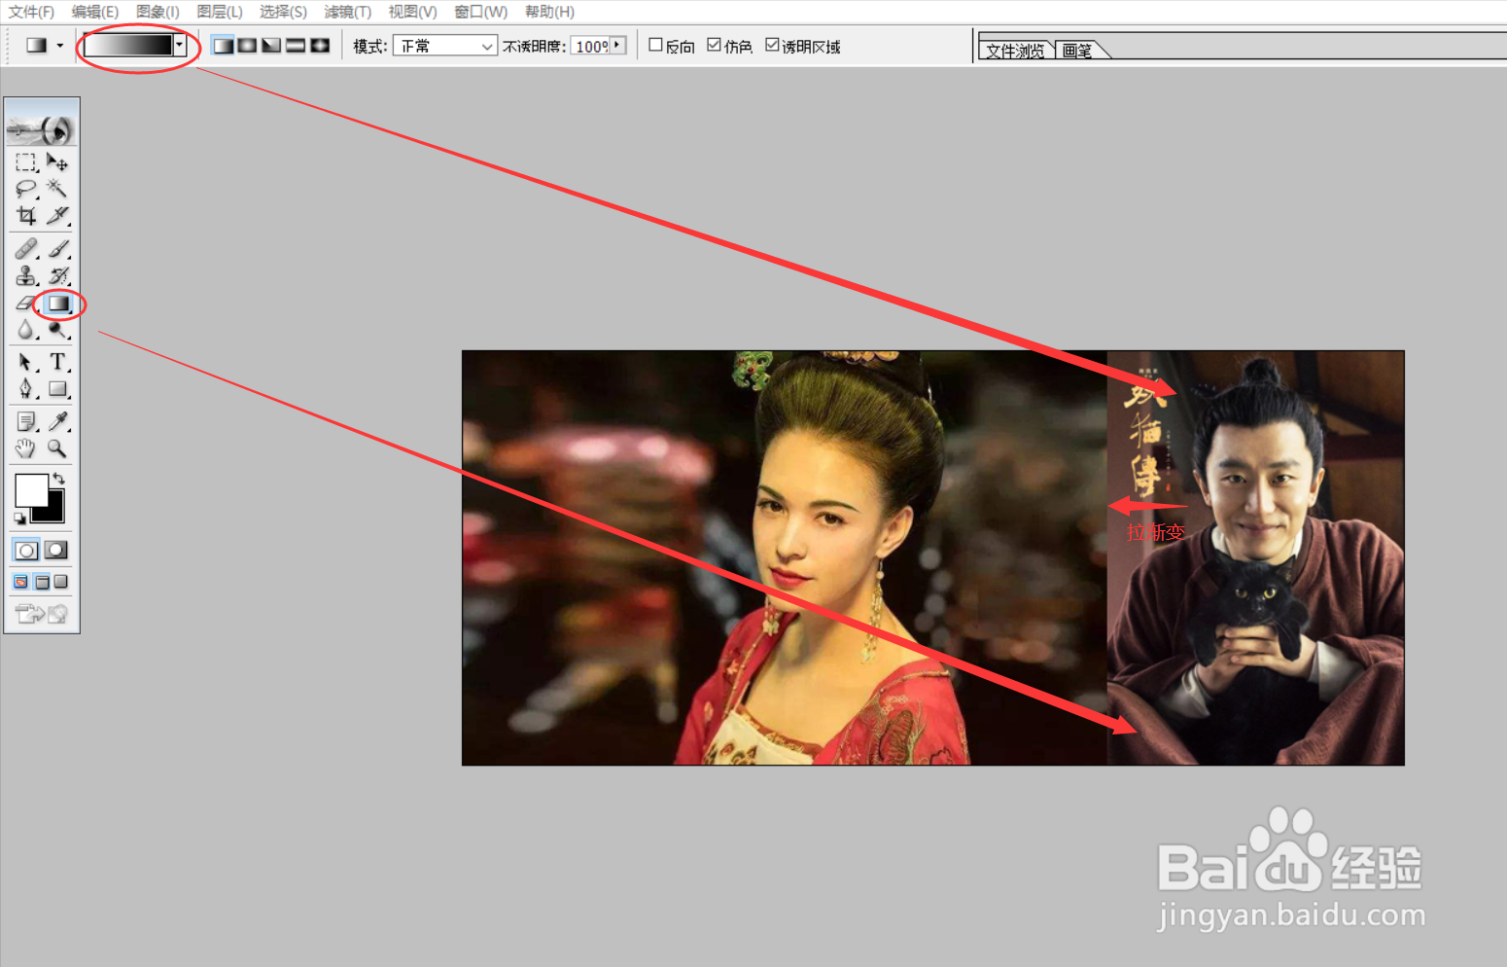
Task: Select the Path Selection tool
Action: [26, 363]
